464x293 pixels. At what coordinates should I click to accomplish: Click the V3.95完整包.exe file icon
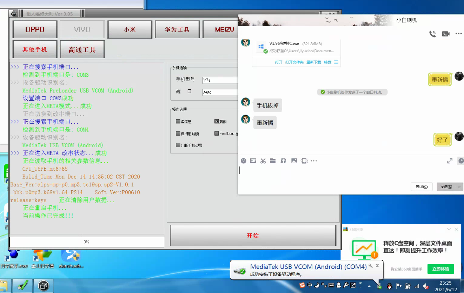260,47
